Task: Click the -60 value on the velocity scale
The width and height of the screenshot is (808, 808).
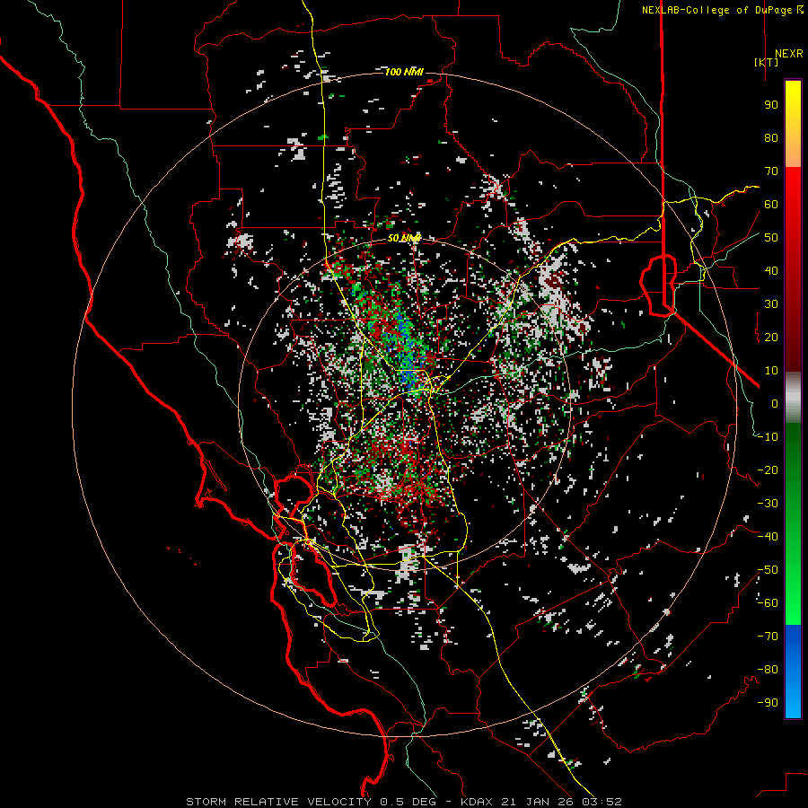Action: coord(768,603)
